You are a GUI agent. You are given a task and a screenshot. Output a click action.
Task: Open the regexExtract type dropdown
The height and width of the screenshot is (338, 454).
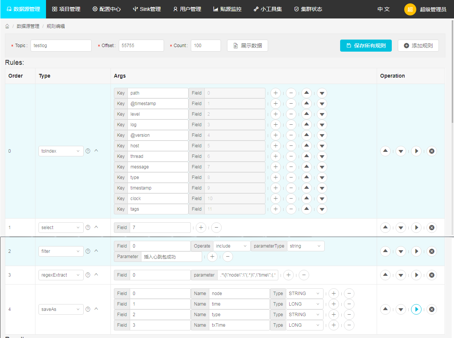(61, 275)
